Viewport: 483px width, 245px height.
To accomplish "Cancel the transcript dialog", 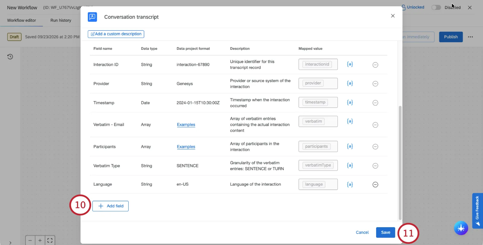I will tap(362, 232).
